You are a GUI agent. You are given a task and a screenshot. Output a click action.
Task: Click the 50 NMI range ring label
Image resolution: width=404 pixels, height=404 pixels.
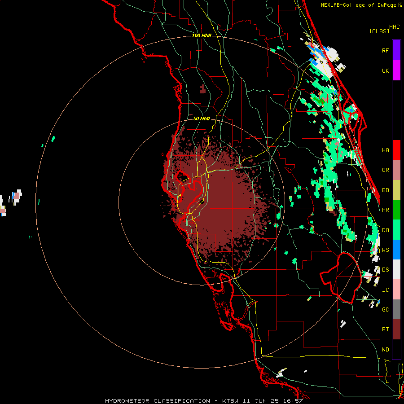[202, 119]
